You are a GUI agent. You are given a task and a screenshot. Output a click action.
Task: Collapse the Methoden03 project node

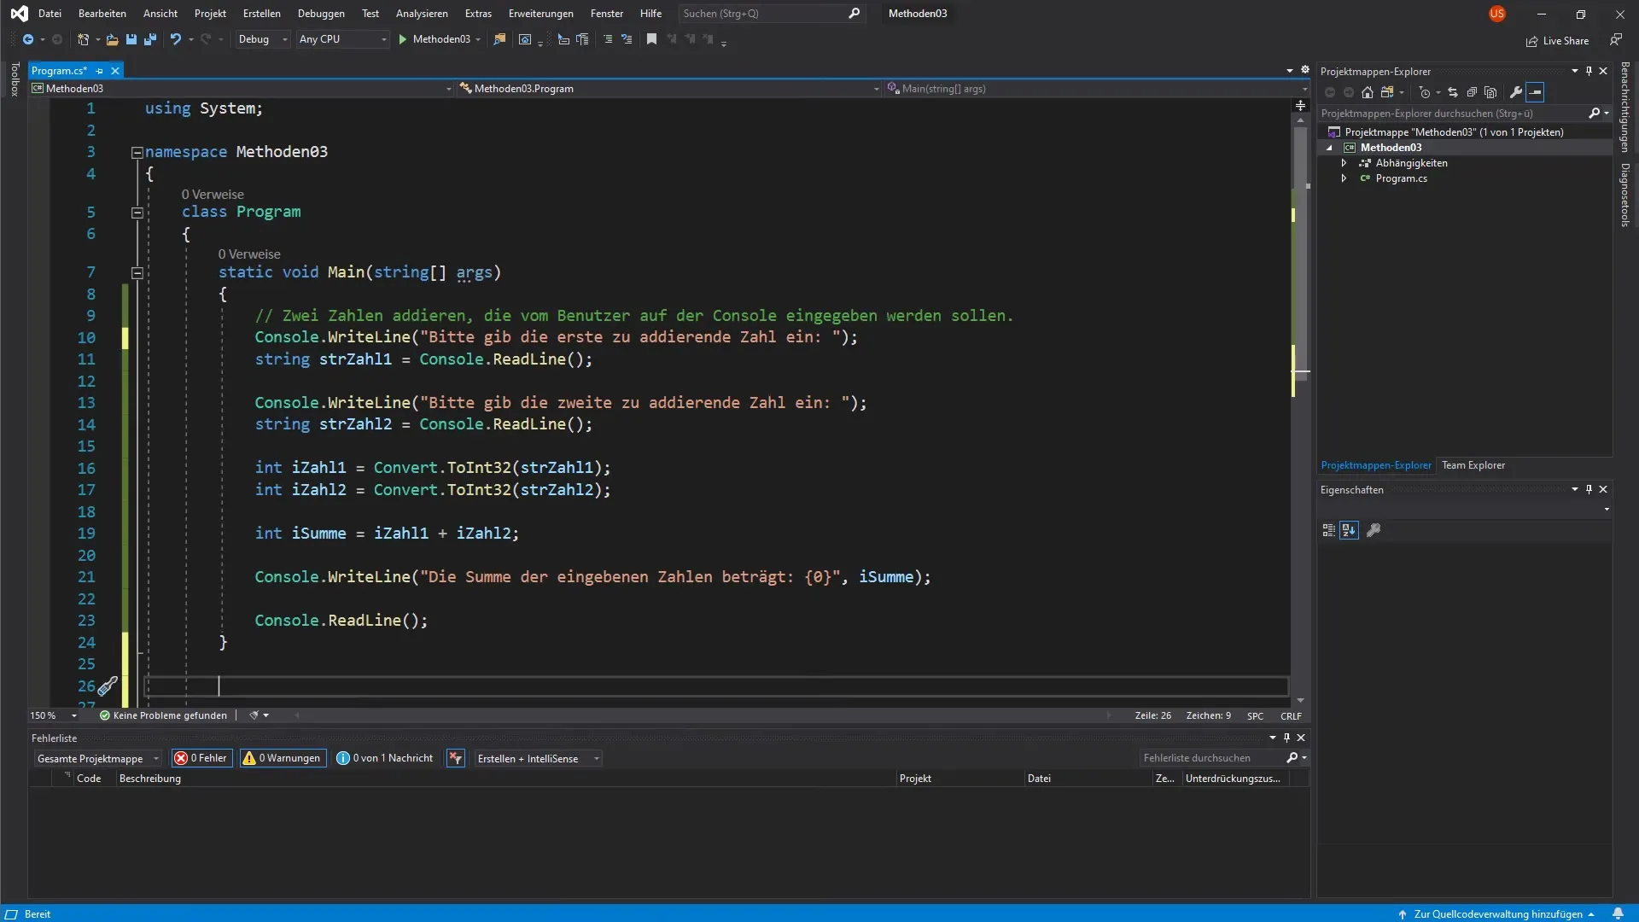[1329, 148]
